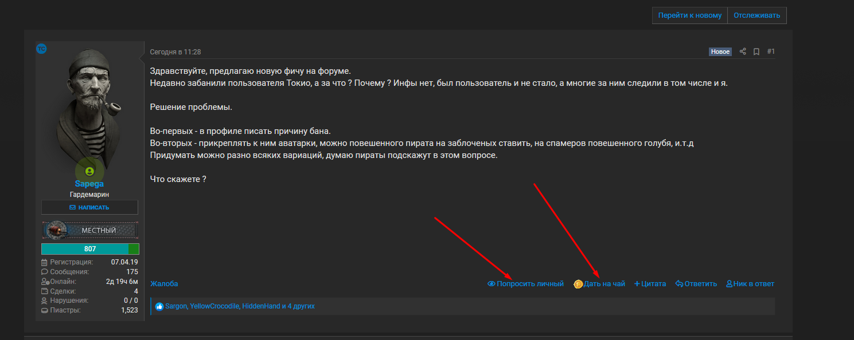The width and height of the screenshot is (854, 340).
Task: Click the НАПИСАТЬ message button
Action: (x=89, y=207)
